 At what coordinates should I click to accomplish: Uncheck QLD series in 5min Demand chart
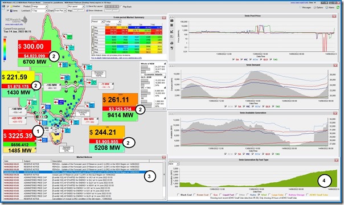264,106
